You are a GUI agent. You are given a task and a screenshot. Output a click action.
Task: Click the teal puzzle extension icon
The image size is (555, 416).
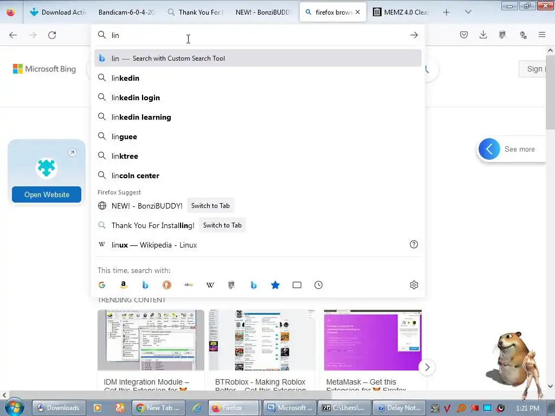point(47,168)
